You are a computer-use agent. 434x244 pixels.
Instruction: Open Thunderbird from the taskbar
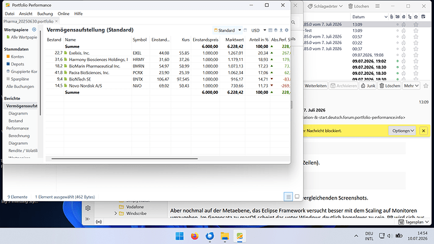[x=209, y=236]
